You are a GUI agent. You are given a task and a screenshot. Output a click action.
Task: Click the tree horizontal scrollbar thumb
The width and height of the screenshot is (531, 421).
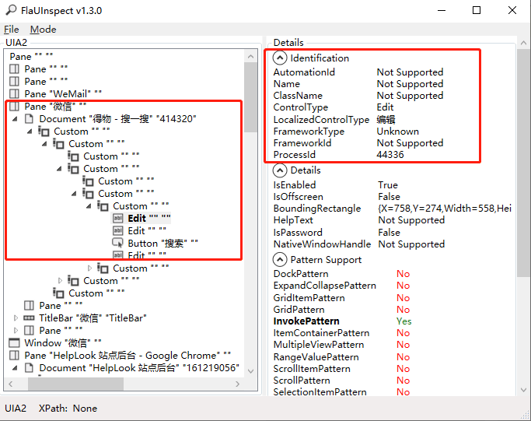pyautogui.click(x=76, y=384)
